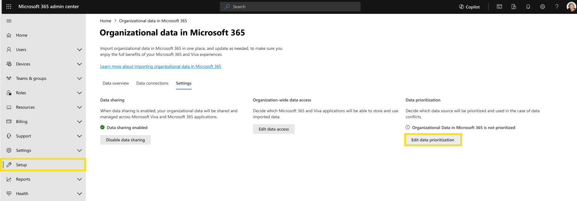Open the user profile avatar
This screenshot has width=577, height=201.
(571, 7)
